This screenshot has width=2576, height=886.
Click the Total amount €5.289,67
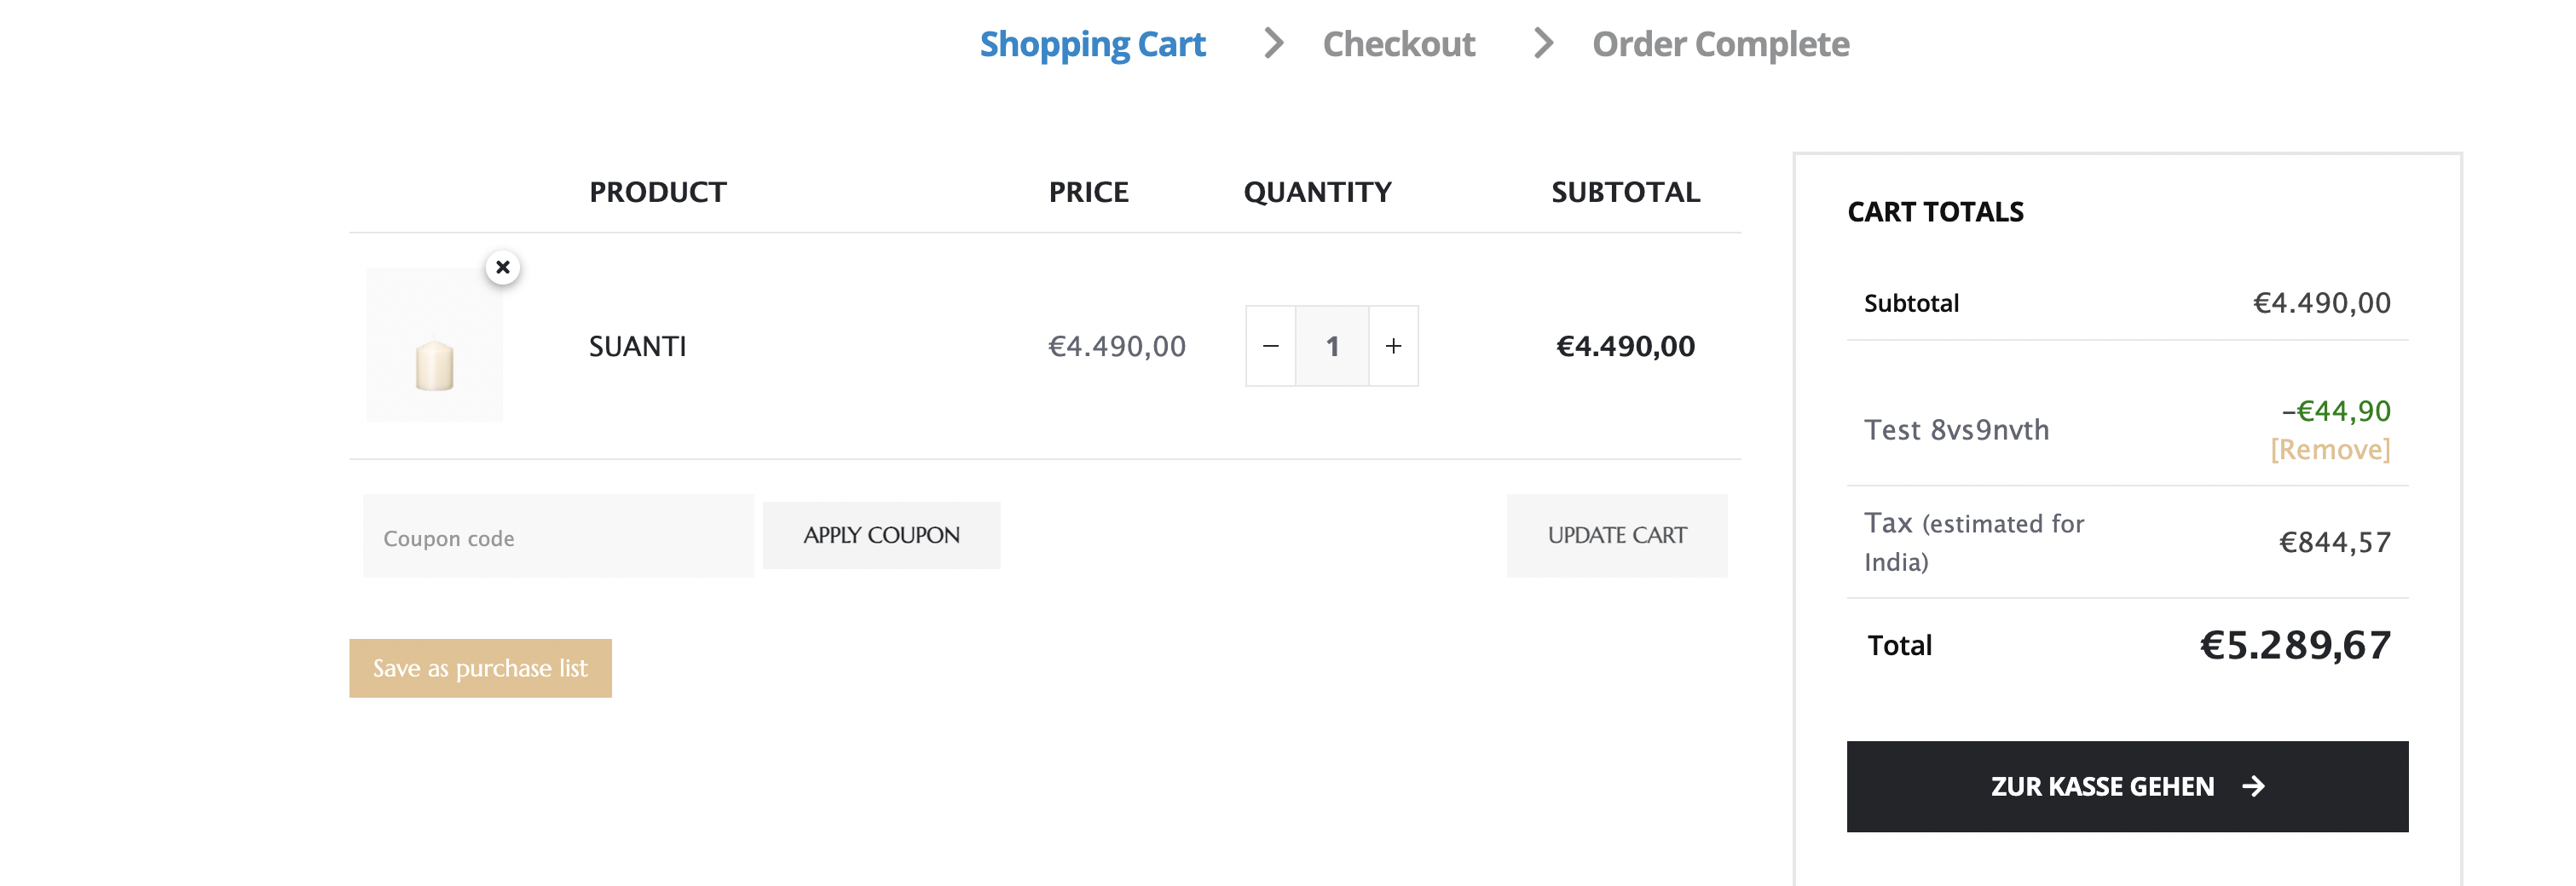coord(2294,644)
